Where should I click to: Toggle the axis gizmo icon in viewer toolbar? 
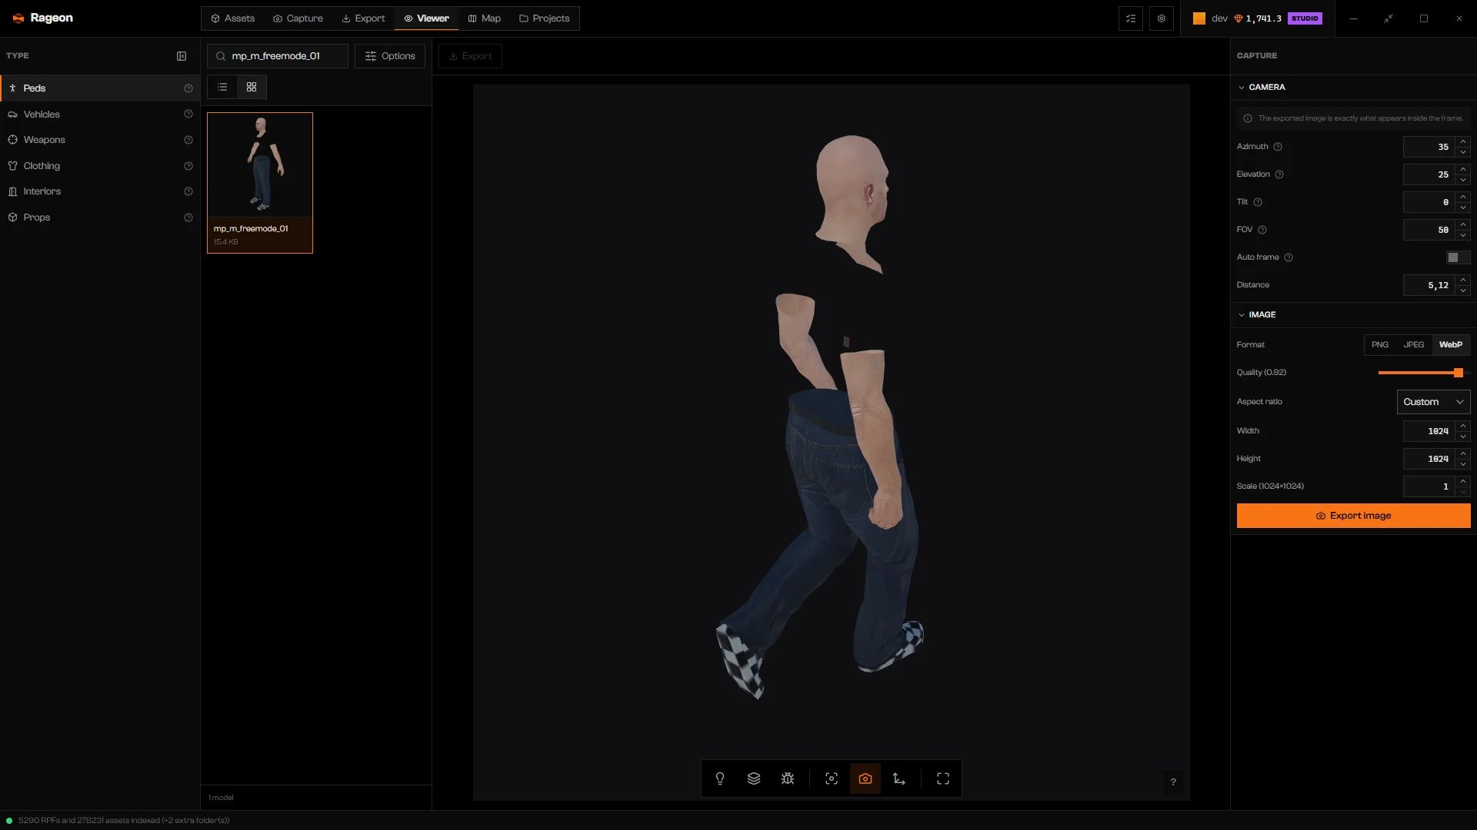(899, 779)
